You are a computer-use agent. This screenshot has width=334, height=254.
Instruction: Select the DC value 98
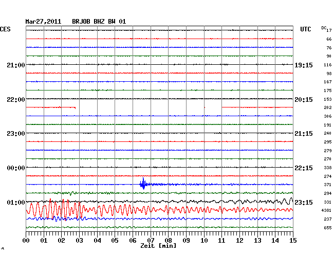329,74
